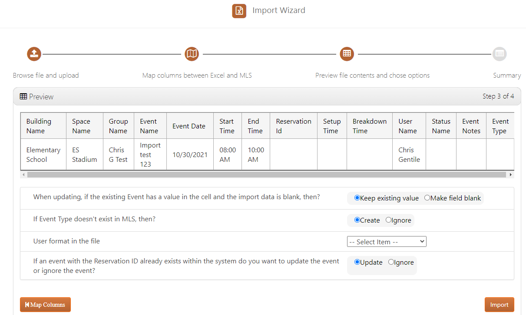Click the Event Notes column header
Viewport: 526px width, 315px height.
pyautogui.click(x=471, y=126)
